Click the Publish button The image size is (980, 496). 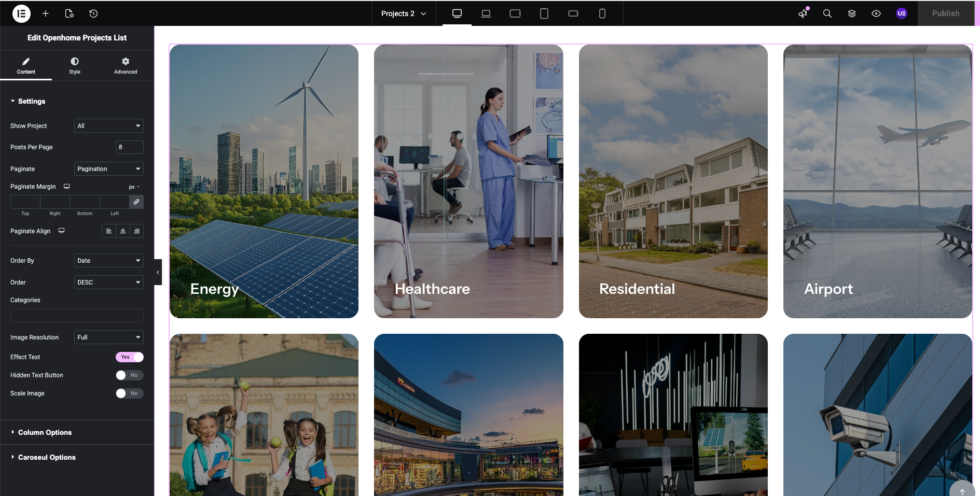(945, 13)
